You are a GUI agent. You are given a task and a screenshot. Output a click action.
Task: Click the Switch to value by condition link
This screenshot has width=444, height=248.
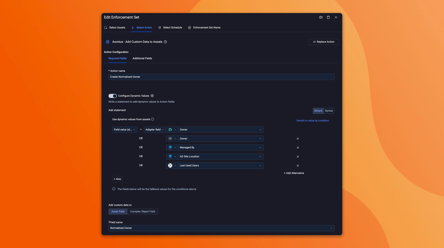click(313, 121)
